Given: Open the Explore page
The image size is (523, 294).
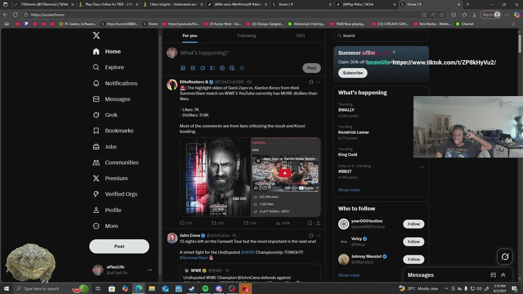Looking at the screenshot, I should pyautogui.click(x=108, y=67).
